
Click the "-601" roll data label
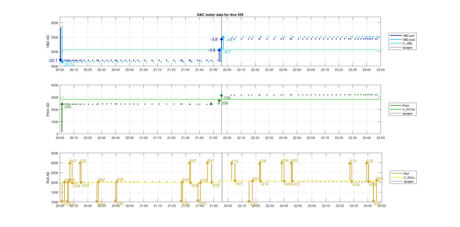tap(239, 184)
